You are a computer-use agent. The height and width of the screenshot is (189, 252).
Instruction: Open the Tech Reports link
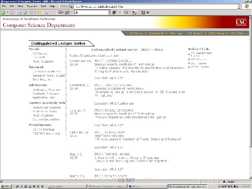pyautogui.click(x=42, y=79)
